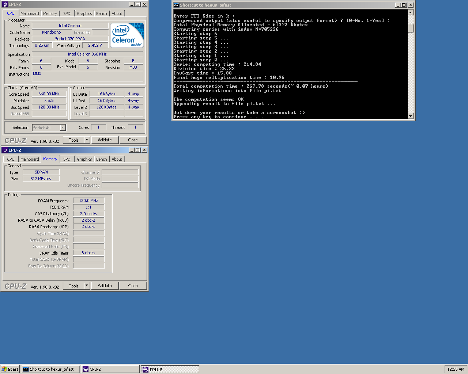Image resolution: width=468 pixels, height=374 pixels.
Task: Click the Bus Speed value 120.00 MHz
Action: tap(49, 107)
